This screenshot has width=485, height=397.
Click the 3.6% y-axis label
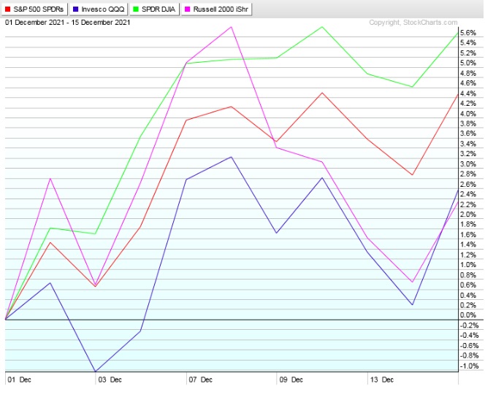coord(468,134)
